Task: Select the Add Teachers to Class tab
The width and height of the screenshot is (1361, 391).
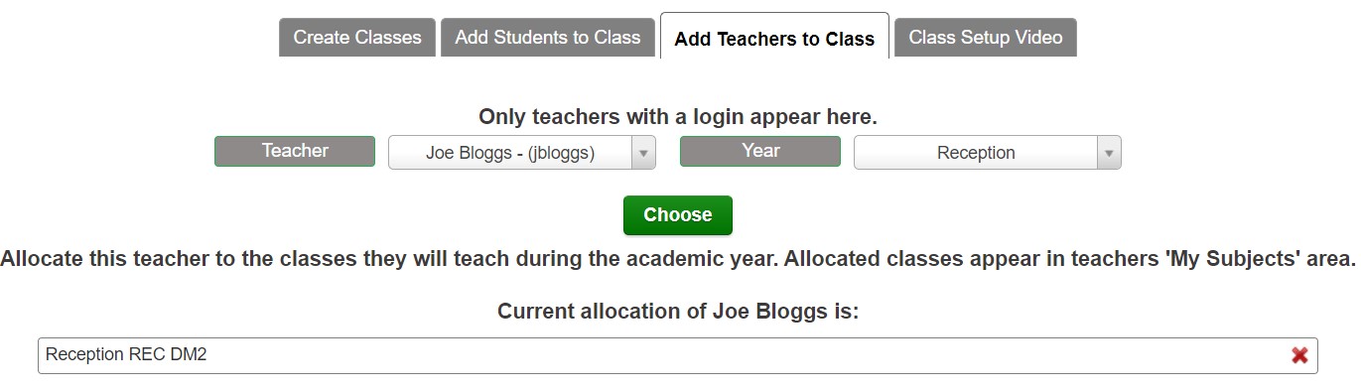Action: [774, 38]
